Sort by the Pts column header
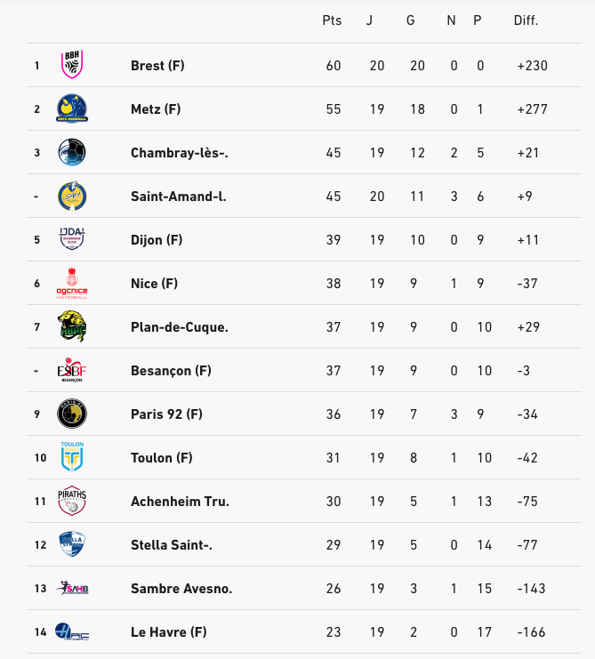Screen dimensions: 595x659 332,20
